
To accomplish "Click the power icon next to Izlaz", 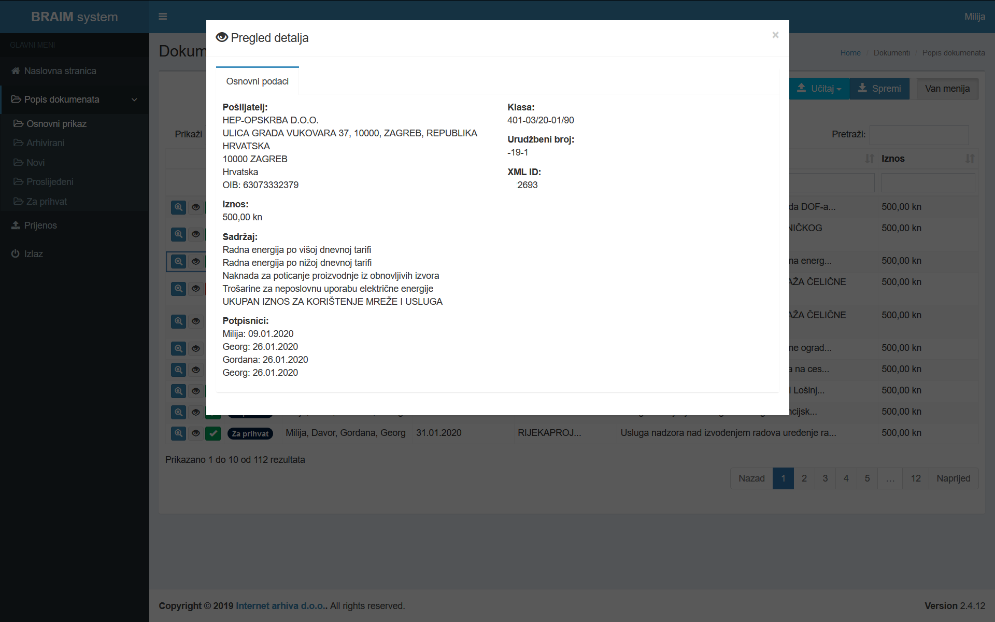I will (16, 254).
